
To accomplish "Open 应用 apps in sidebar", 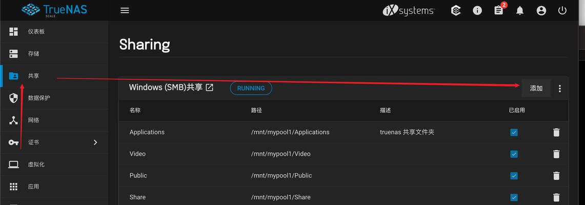I will pyautogui.click(x=54, y=187).
